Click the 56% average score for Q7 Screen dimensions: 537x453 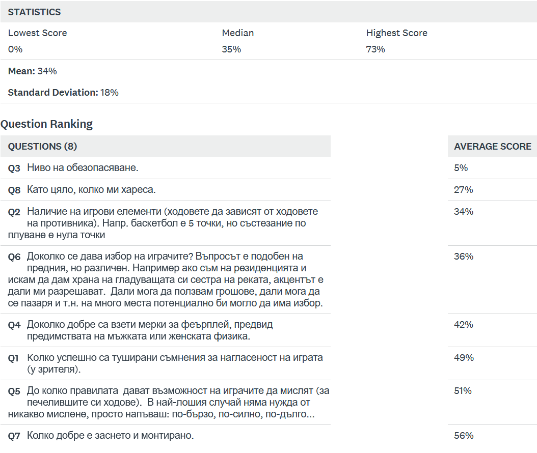pos(463,436)
